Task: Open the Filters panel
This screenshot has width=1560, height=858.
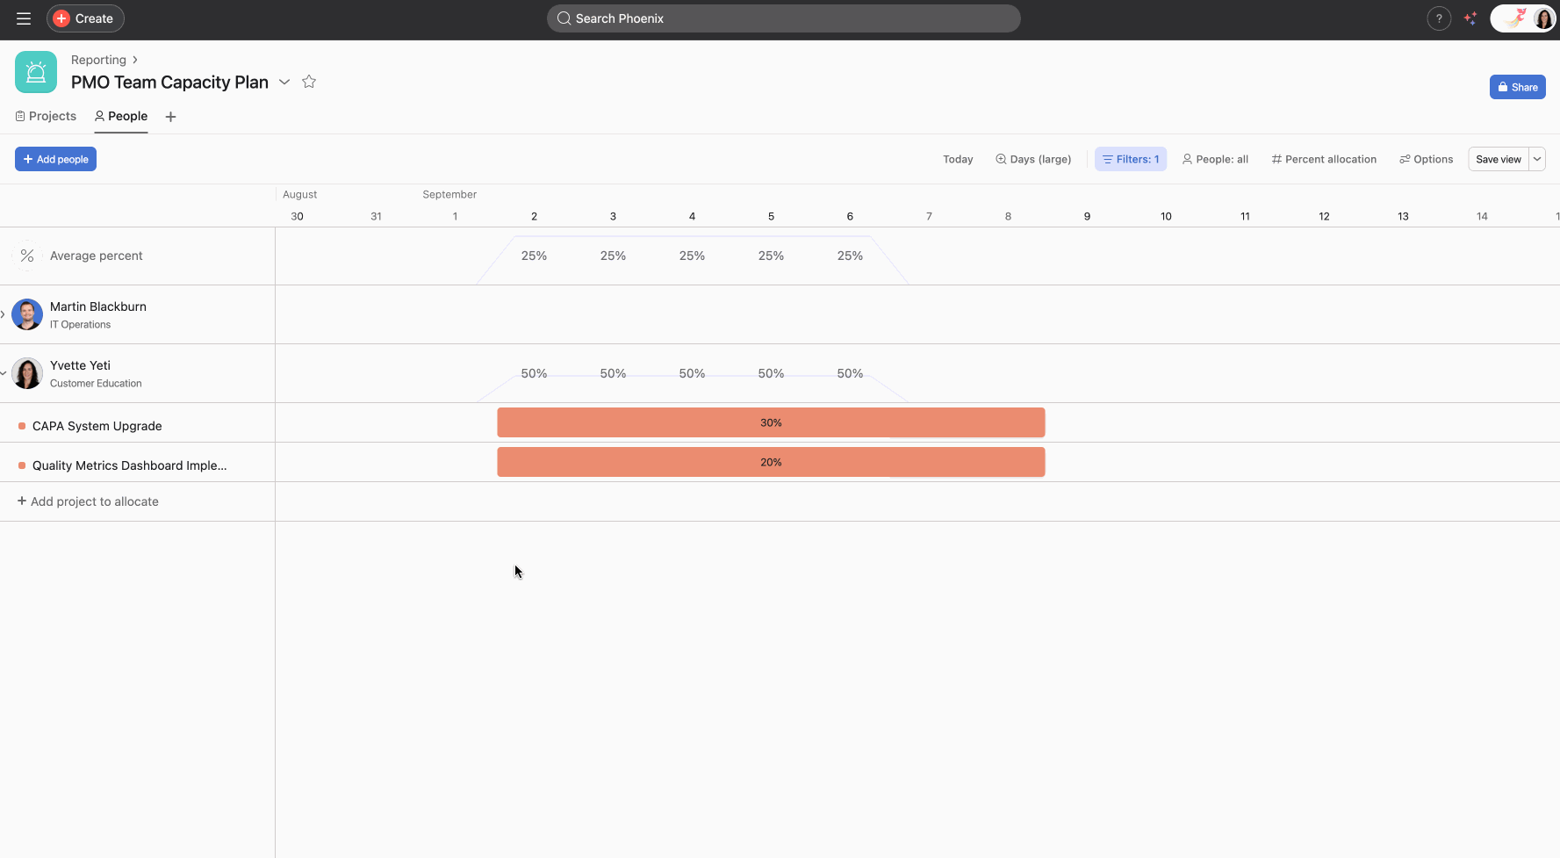Action: pyautogui.click(x=1131, y=159)
